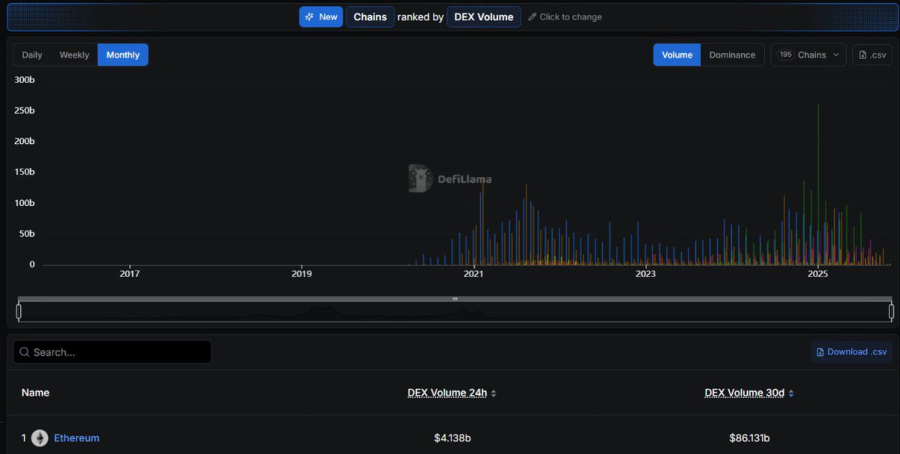Click the 150b y-axis label
The height and width of the screenshot is (454, 900).
coord(25,172)
